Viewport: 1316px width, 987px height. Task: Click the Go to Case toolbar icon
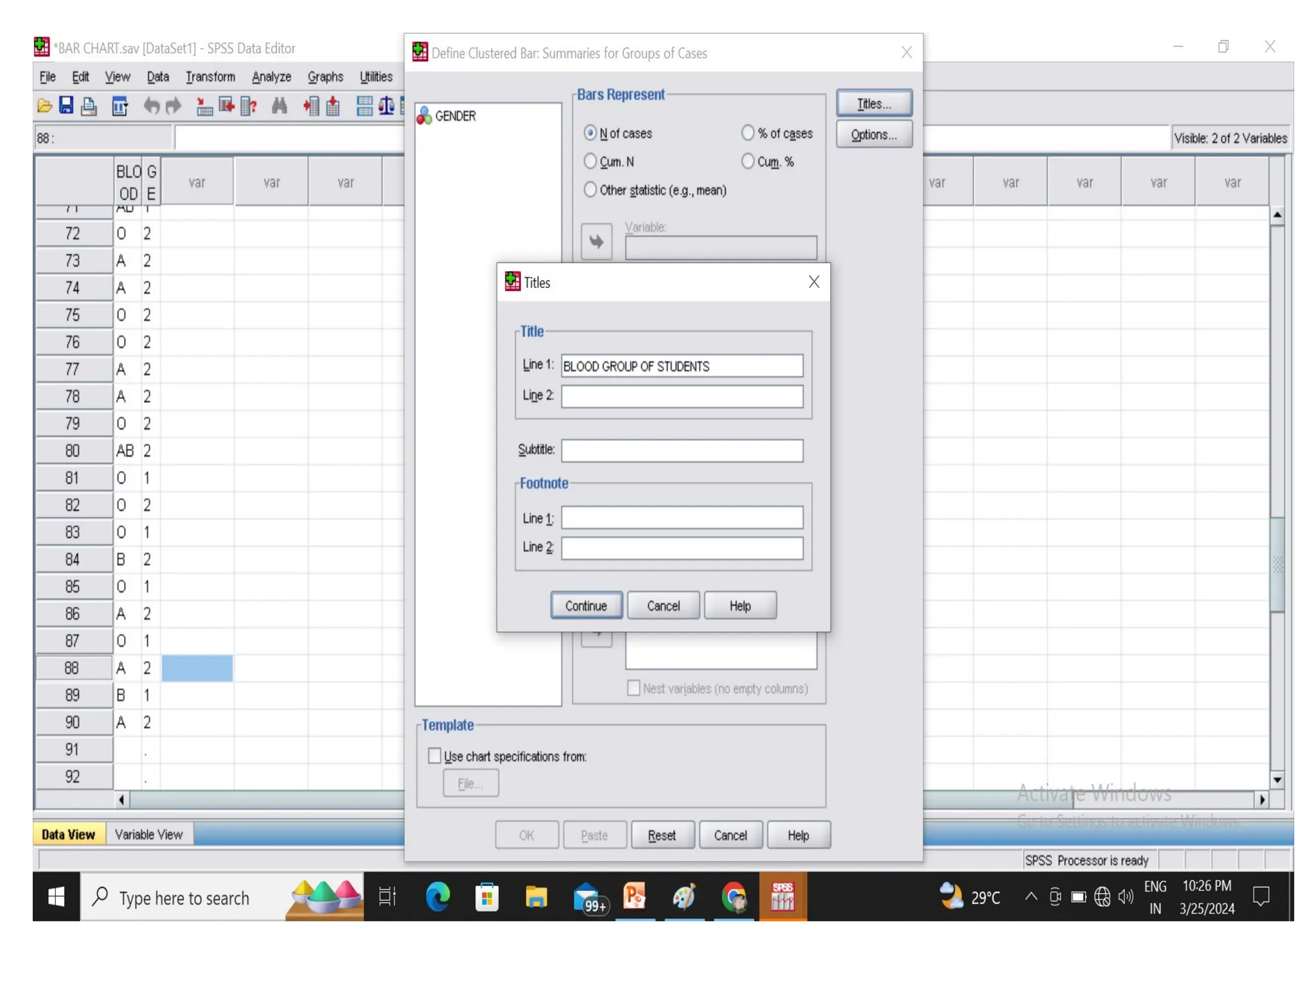coord(204,106)
